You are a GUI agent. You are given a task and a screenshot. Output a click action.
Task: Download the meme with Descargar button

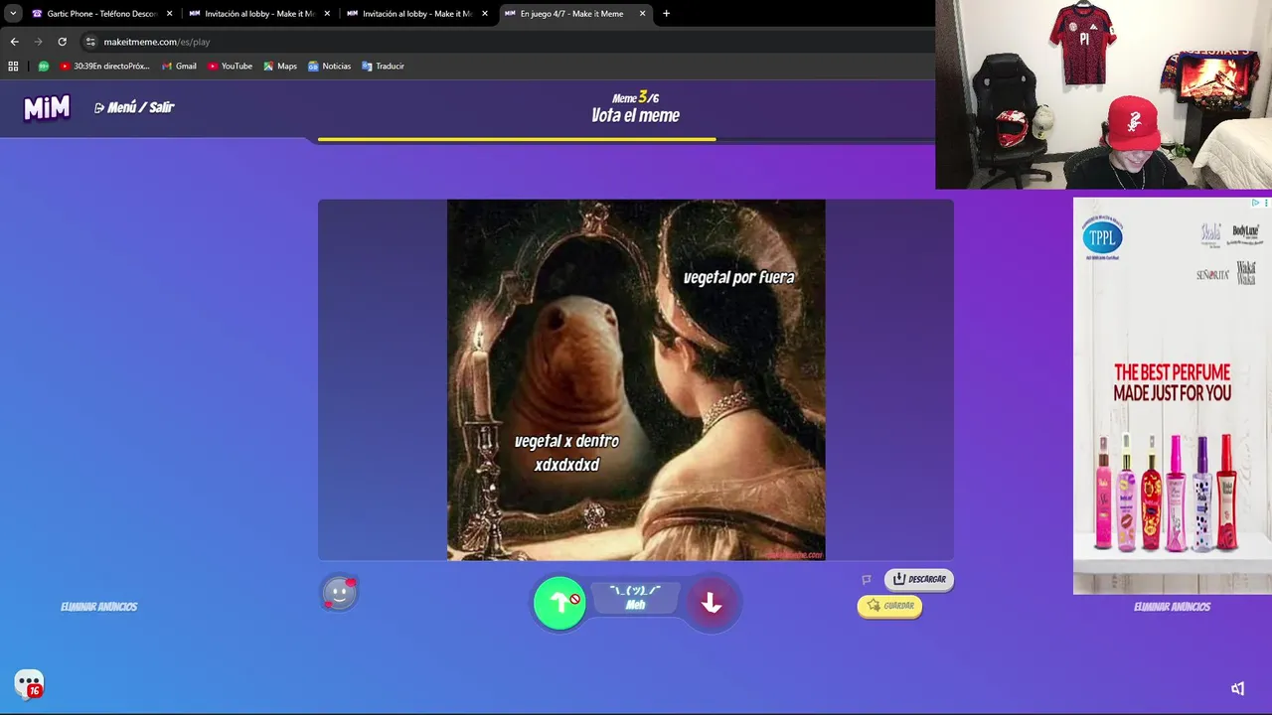(919, 579)
